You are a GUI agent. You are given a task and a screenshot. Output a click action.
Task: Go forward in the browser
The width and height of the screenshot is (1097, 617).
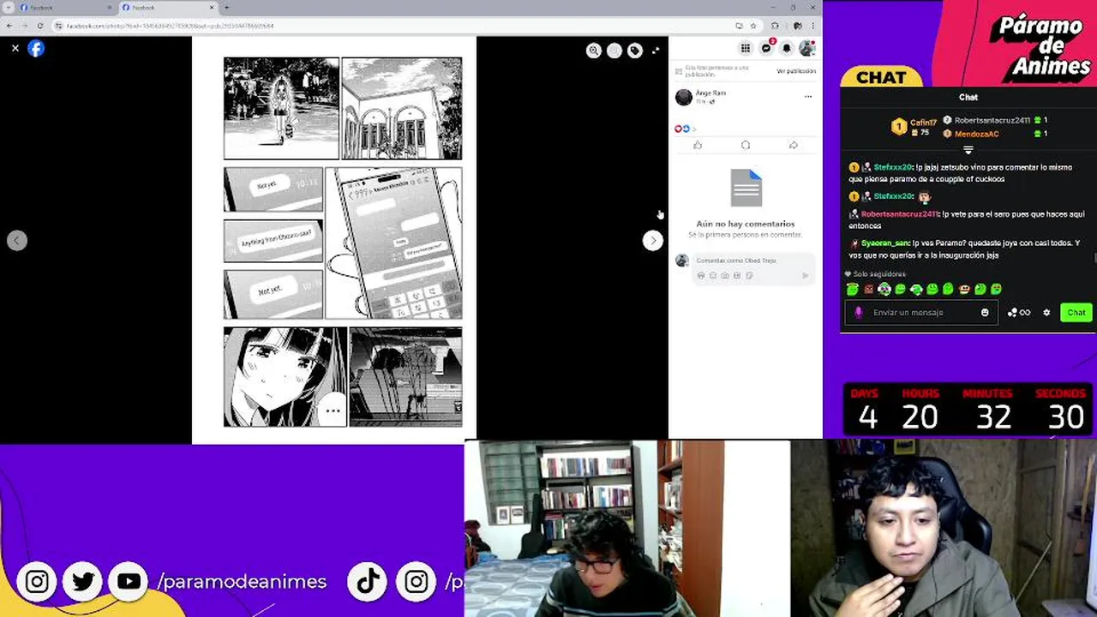[x=25, y=26]
